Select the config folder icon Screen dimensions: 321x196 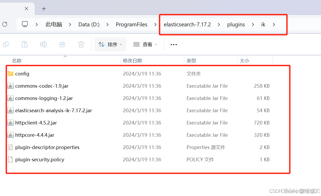[10, 74]
